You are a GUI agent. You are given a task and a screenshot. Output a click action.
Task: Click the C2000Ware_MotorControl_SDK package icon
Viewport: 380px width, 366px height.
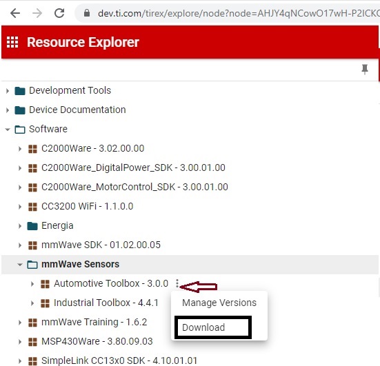pyautogui.click(x=32, y=187)
